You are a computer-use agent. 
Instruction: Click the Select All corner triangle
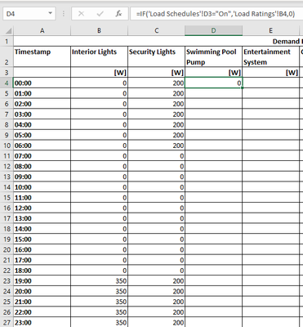[x=8, y=30]
